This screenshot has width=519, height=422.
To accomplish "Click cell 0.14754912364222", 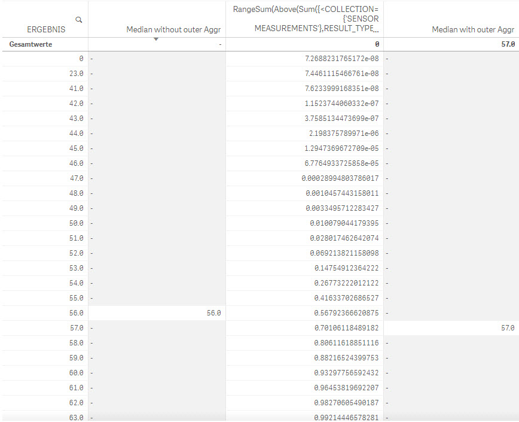I will 347,268.
